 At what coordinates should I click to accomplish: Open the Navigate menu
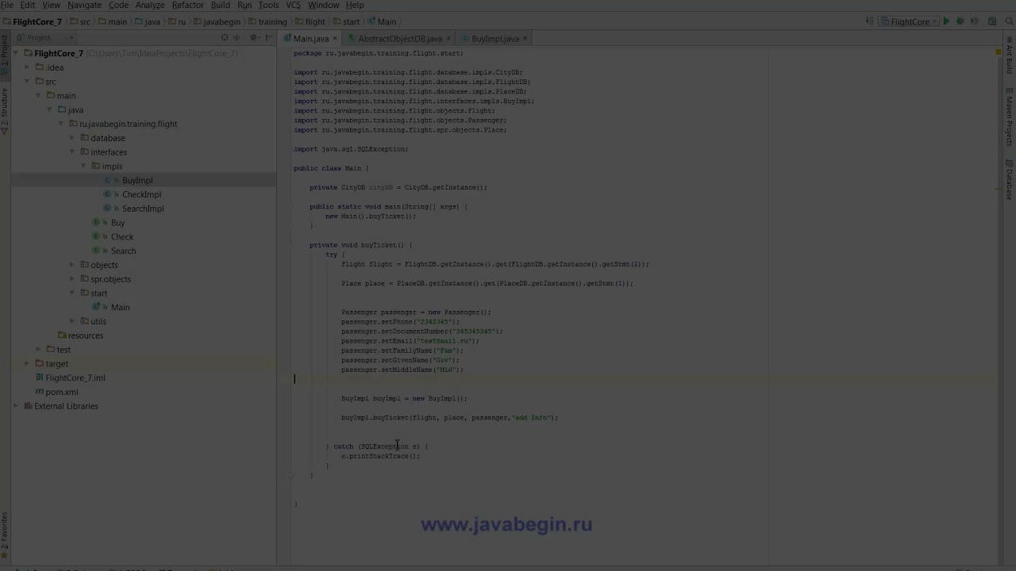click(84, 6)
